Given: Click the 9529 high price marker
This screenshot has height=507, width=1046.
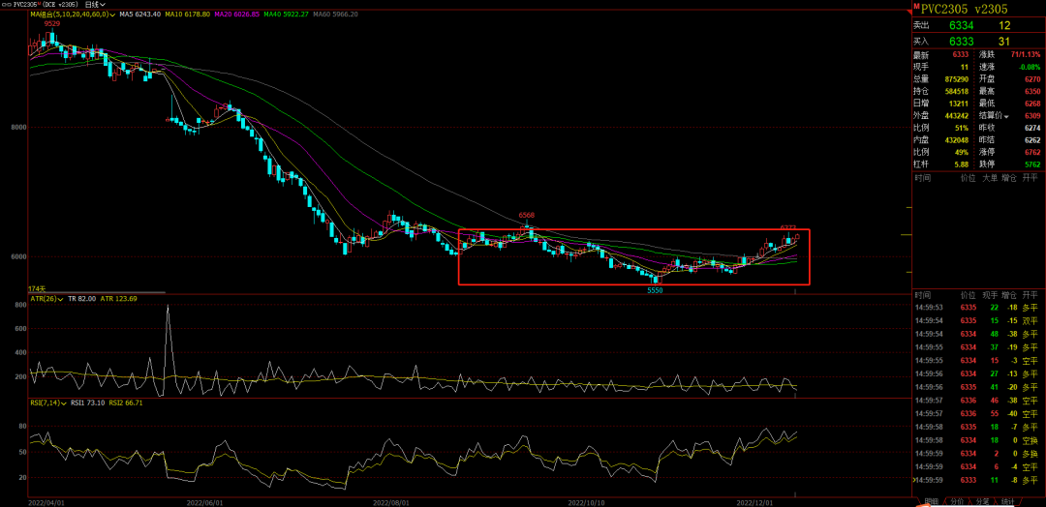Looking at the screenshot, I should point(51,23).
